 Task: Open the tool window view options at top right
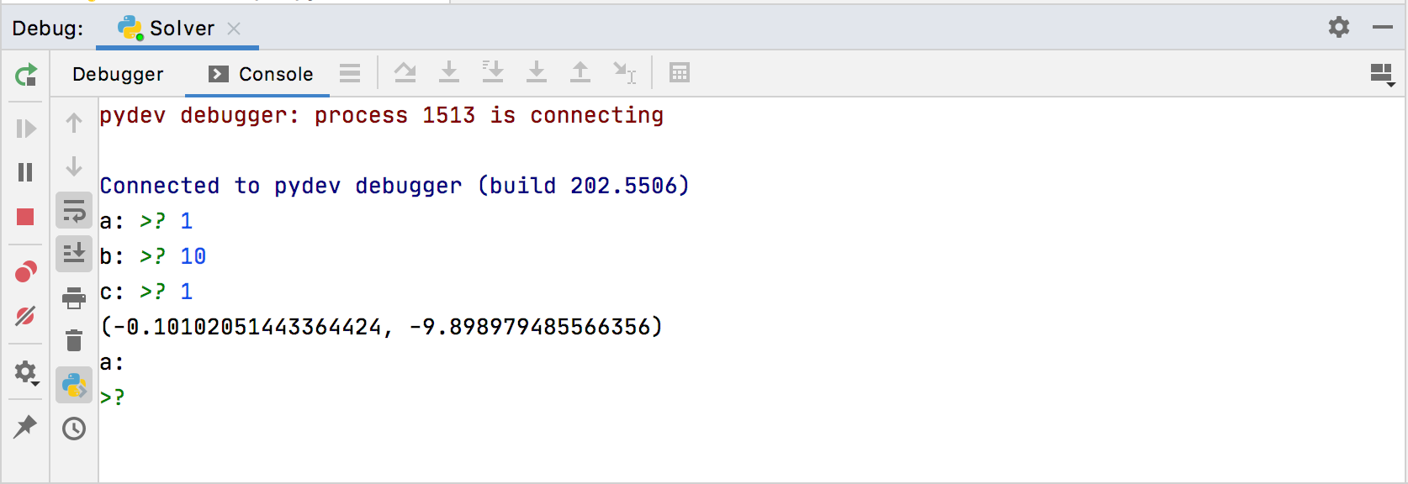point(1380,74)
